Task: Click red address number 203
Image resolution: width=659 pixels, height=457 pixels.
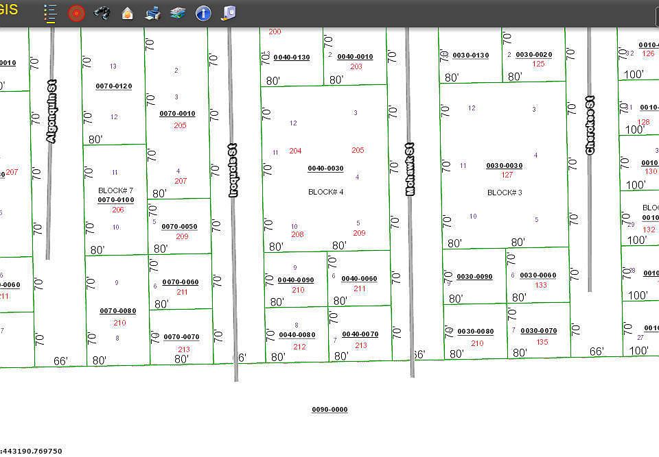Action: (x=356, y=66)
